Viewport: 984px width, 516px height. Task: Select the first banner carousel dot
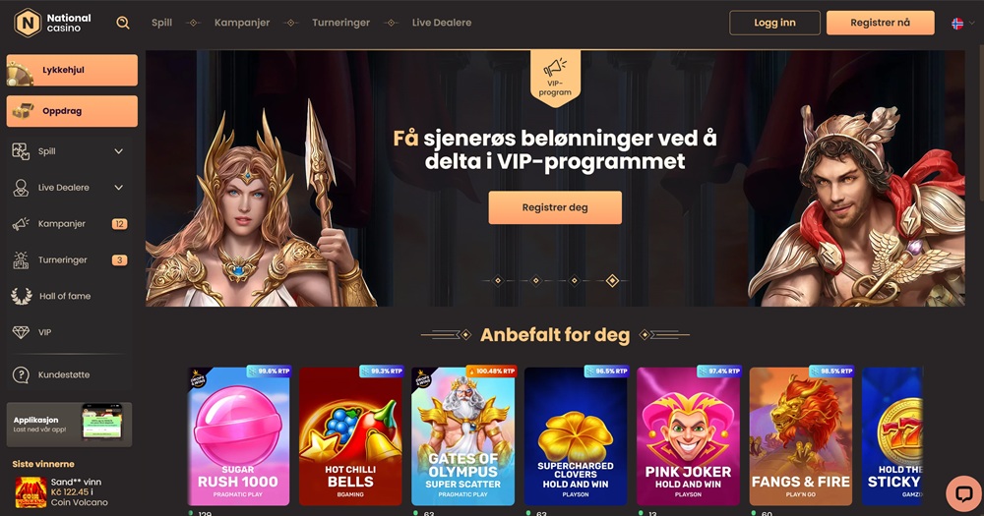pyautogui.click(x=498, y=281)
